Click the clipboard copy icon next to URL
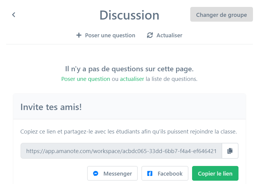 (x=230, y=151)
